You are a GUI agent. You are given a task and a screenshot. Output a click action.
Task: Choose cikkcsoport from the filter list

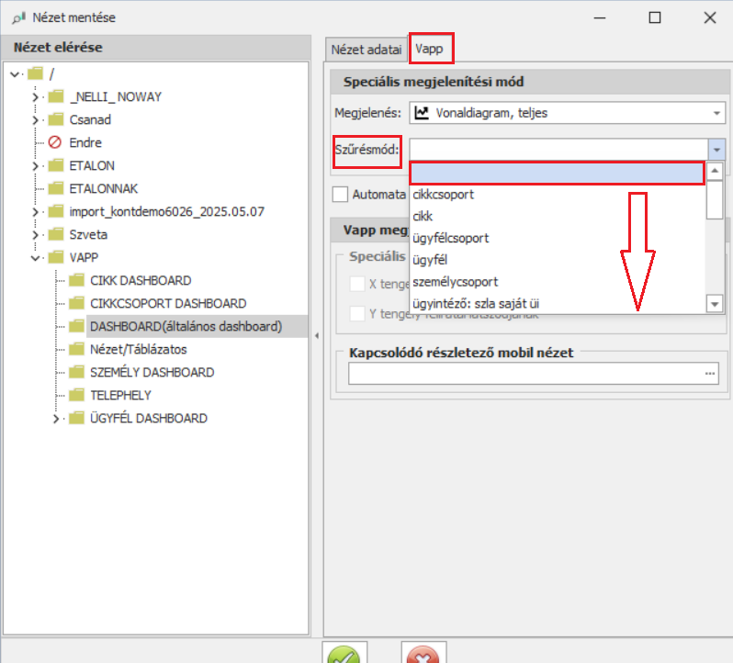tap(444, 195)
